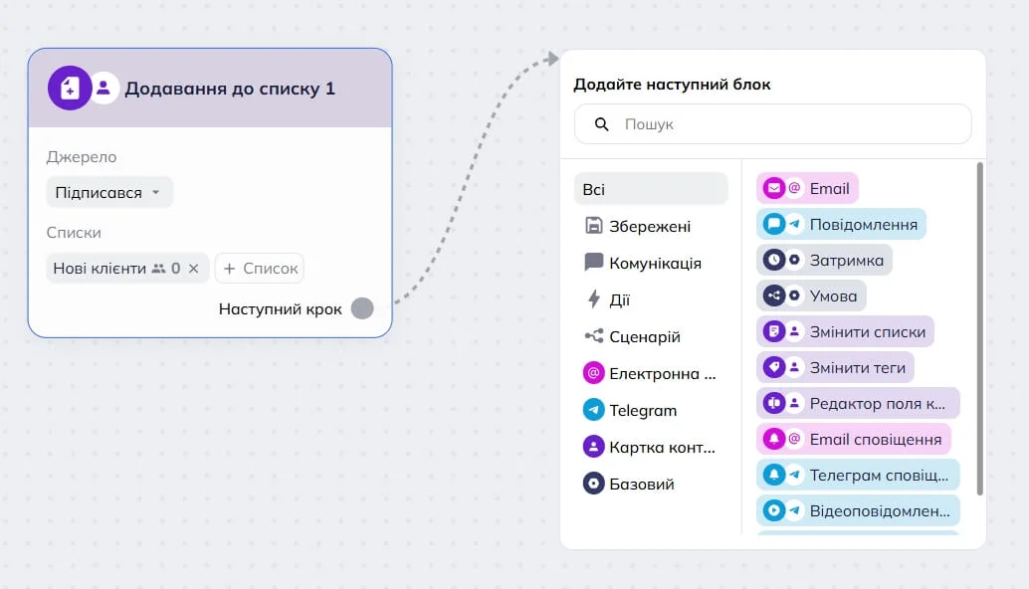Screen dimensions: 1029x589
Task: Click the pink envelope icon on Email
Action: pos(773,188)
